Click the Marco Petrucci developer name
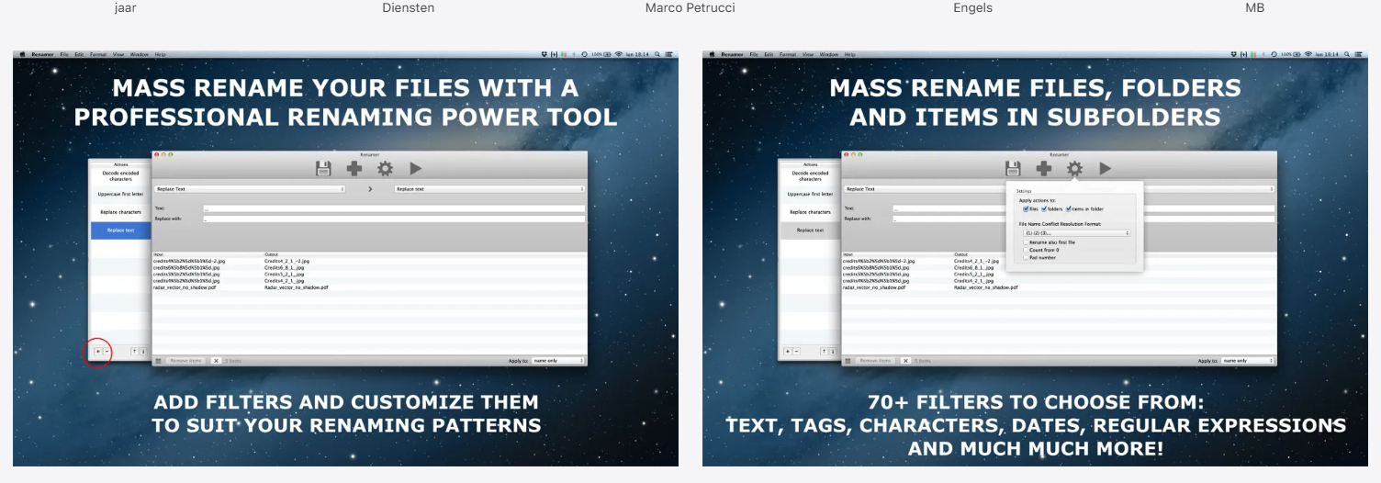1381x483 pixels. tap(690, 8)
